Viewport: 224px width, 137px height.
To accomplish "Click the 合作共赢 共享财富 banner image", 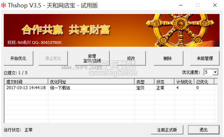I will click(x=112, y=30).
